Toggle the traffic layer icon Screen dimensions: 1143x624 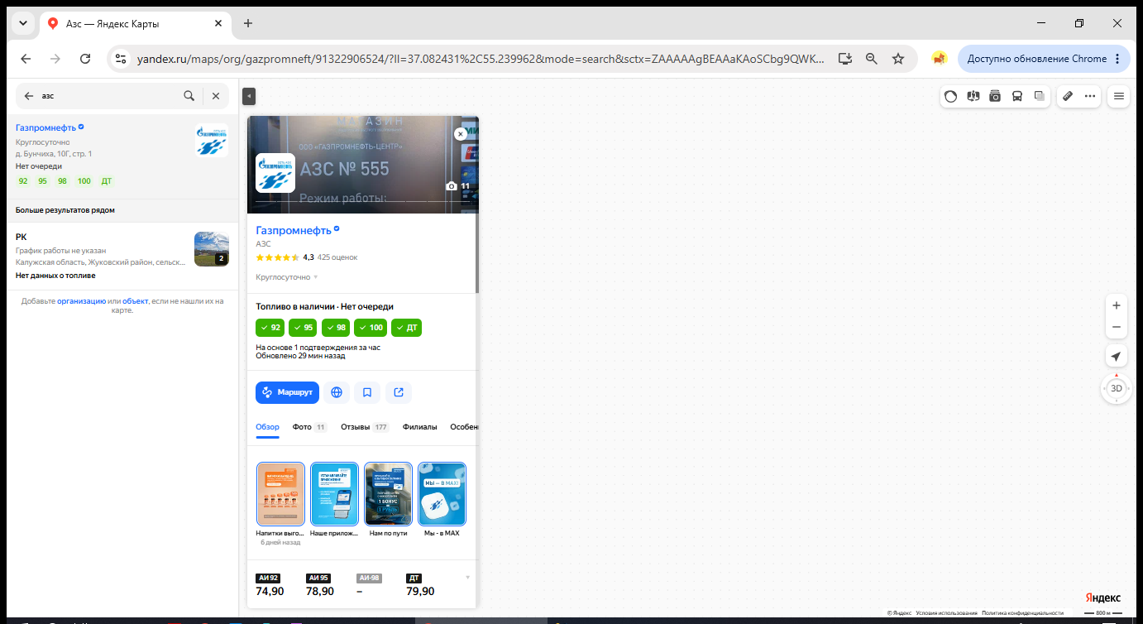coord(951,96)
